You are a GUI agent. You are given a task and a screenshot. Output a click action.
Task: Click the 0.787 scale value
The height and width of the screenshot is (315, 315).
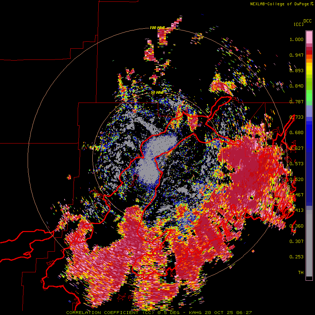pos(296,101)
